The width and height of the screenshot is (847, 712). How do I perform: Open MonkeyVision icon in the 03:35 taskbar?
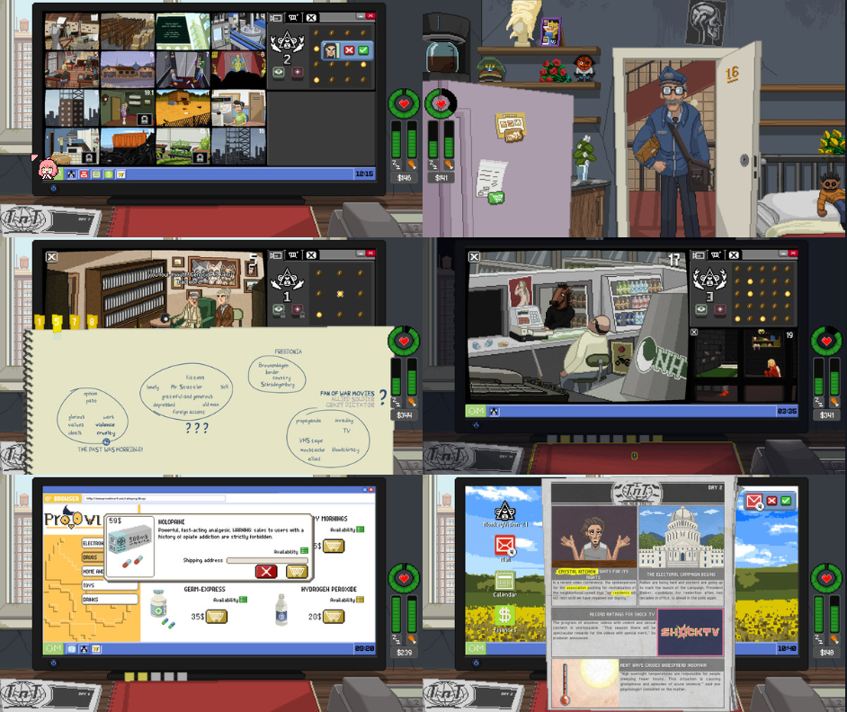coord(494,412)
